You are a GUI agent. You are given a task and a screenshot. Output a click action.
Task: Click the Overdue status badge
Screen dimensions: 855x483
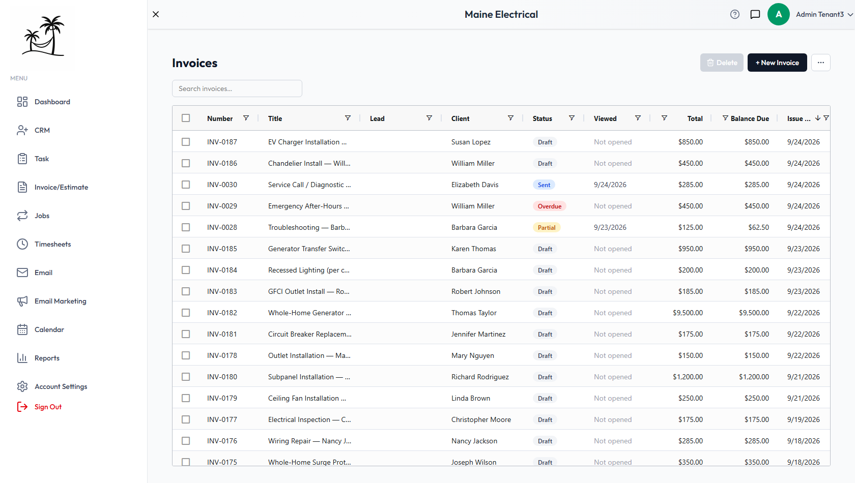[550, 206]
